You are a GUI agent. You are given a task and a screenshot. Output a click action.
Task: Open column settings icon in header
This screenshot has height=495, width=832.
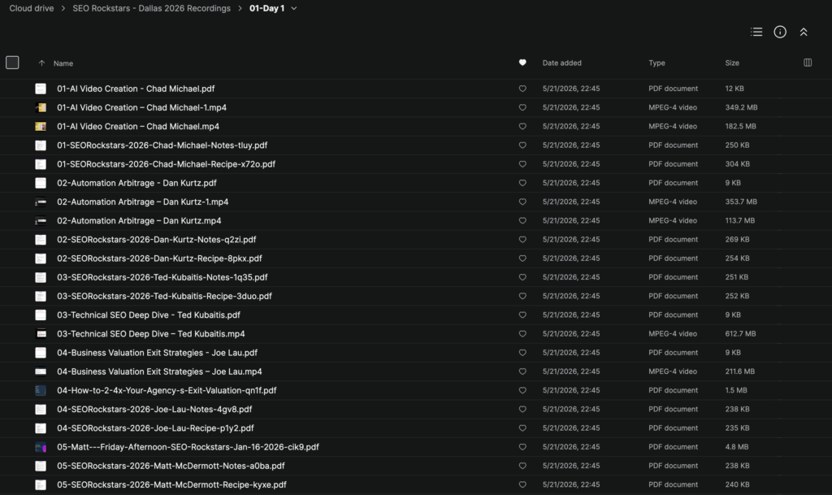pos(807,63)
